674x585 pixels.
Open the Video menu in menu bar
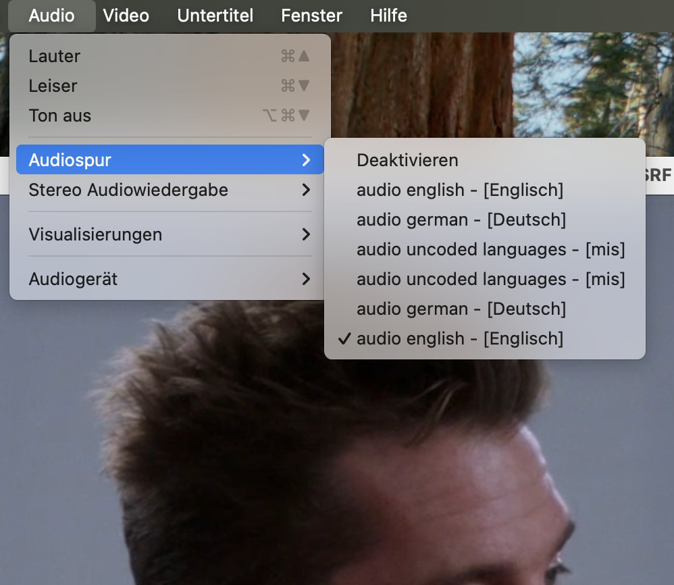coord(126,16)
